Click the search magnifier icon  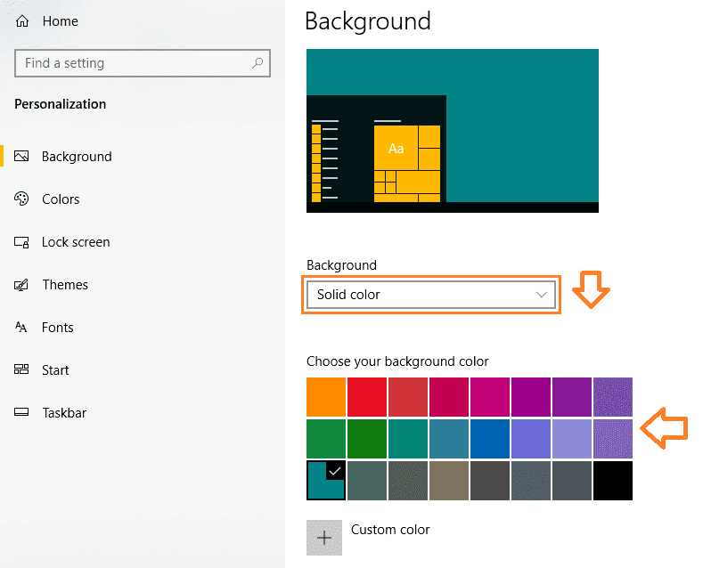pyautogui.click(x=257, y=63)
